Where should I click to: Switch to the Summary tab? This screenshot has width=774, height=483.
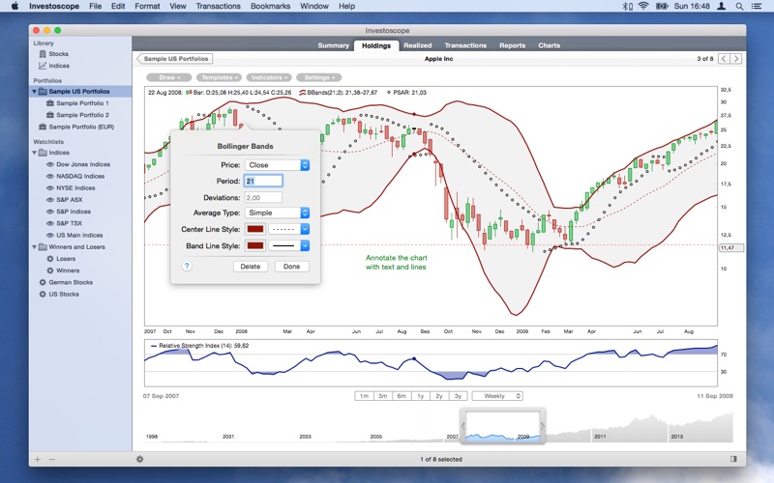[x=333, y=45]
